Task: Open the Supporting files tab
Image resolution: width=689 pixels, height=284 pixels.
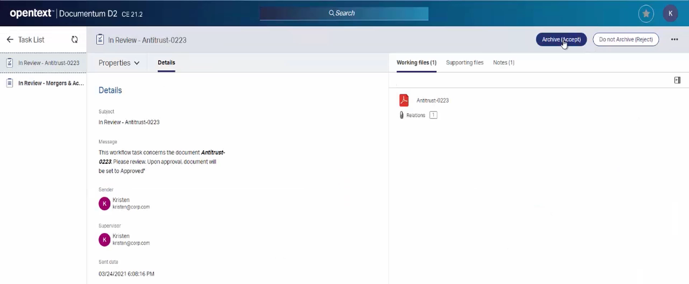Action: pos(464,62)
